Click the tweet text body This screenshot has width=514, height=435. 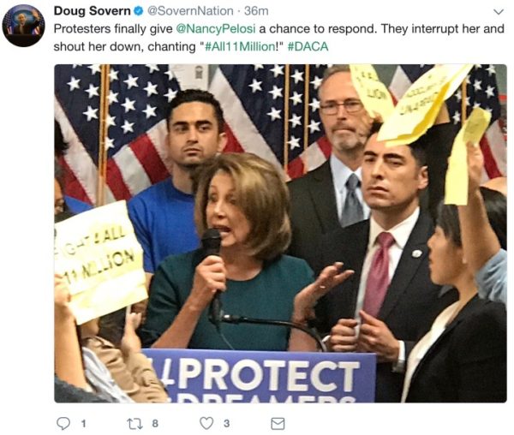(278, 38)
